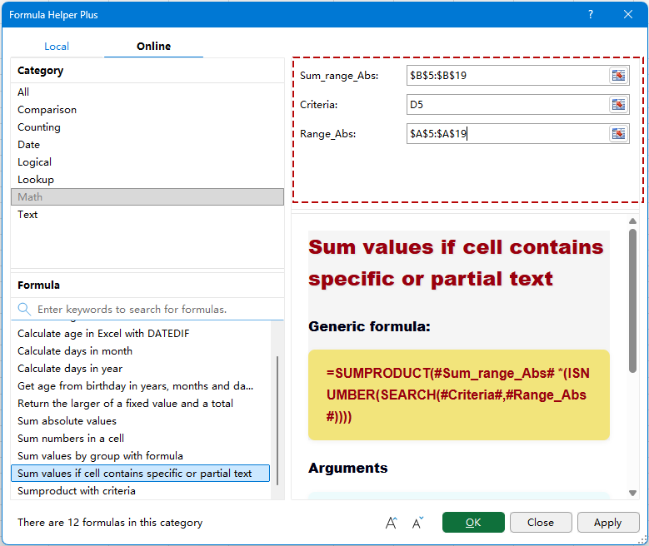Select the Logical category
This screenshot has height=546, width=649.
point(147,161)
